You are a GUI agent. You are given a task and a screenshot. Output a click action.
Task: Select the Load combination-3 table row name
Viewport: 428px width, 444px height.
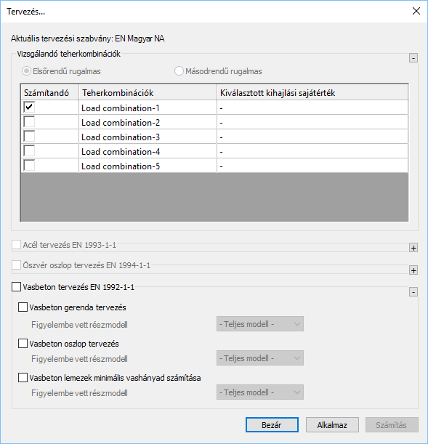click(121, 137)
